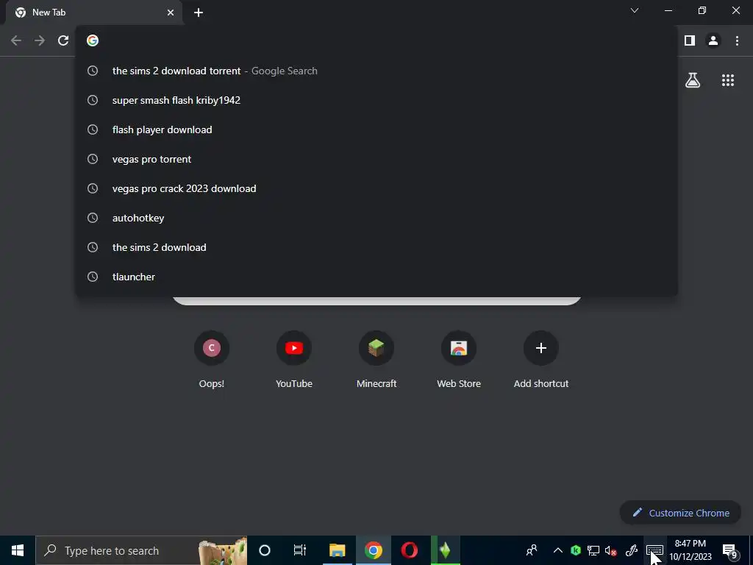Open Task View on taskbar
The width and height of the screenshot is (753, 565).
coord(300,550)
